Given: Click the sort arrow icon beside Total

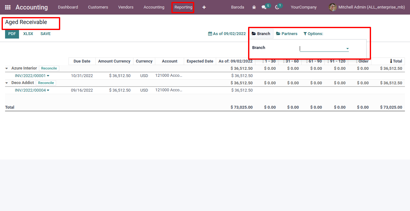Looking at the screenshot, I should (391, 61).
